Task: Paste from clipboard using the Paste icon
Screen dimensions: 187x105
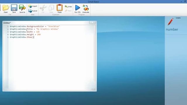Action: pyautogui.click(x=60, y=9)
